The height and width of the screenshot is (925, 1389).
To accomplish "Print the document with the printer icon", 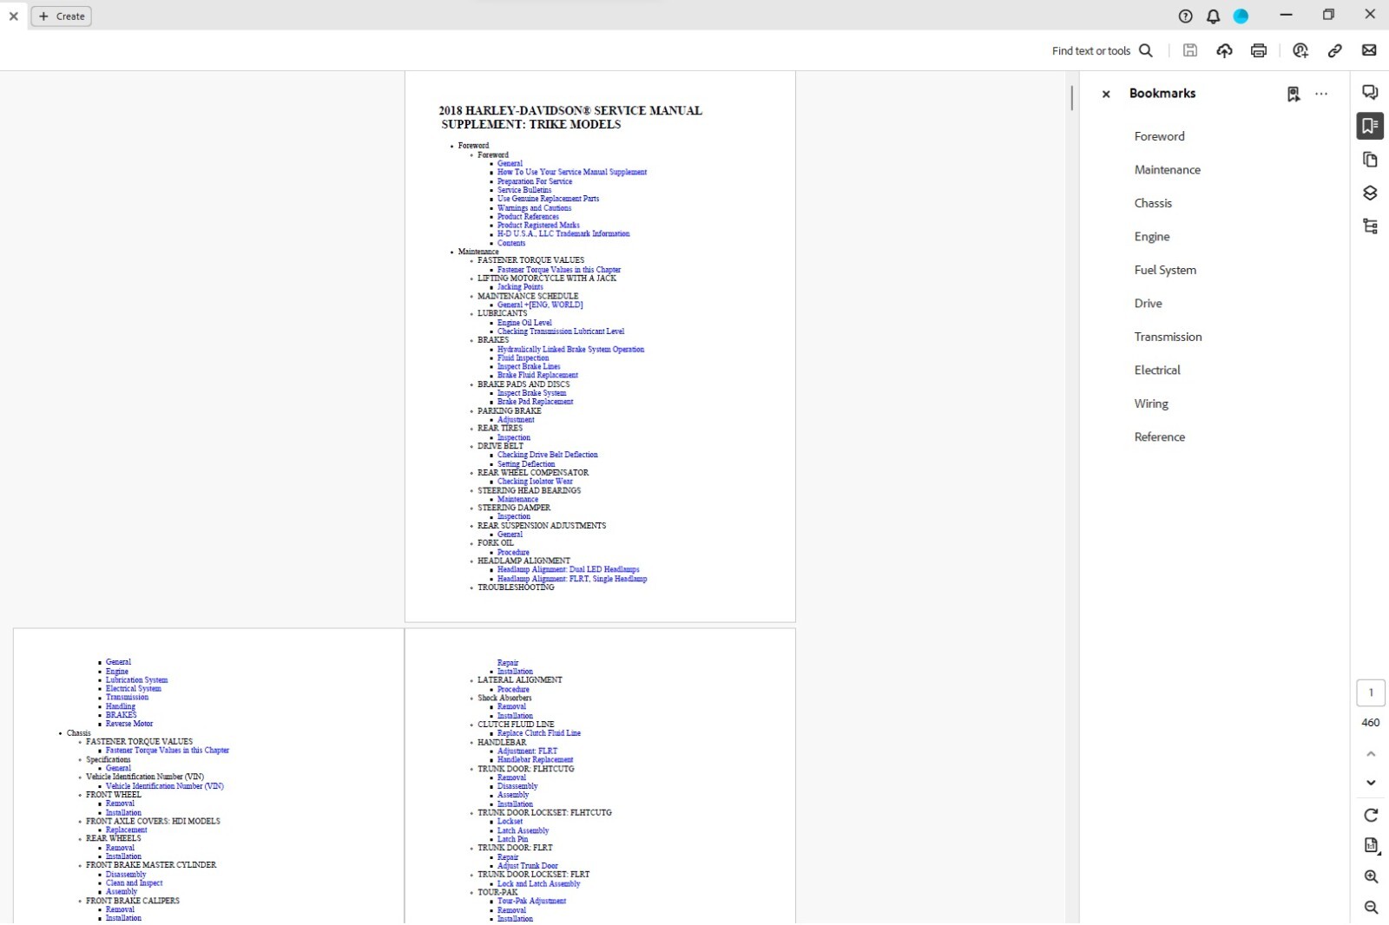I will click(x=1259, y=50).
